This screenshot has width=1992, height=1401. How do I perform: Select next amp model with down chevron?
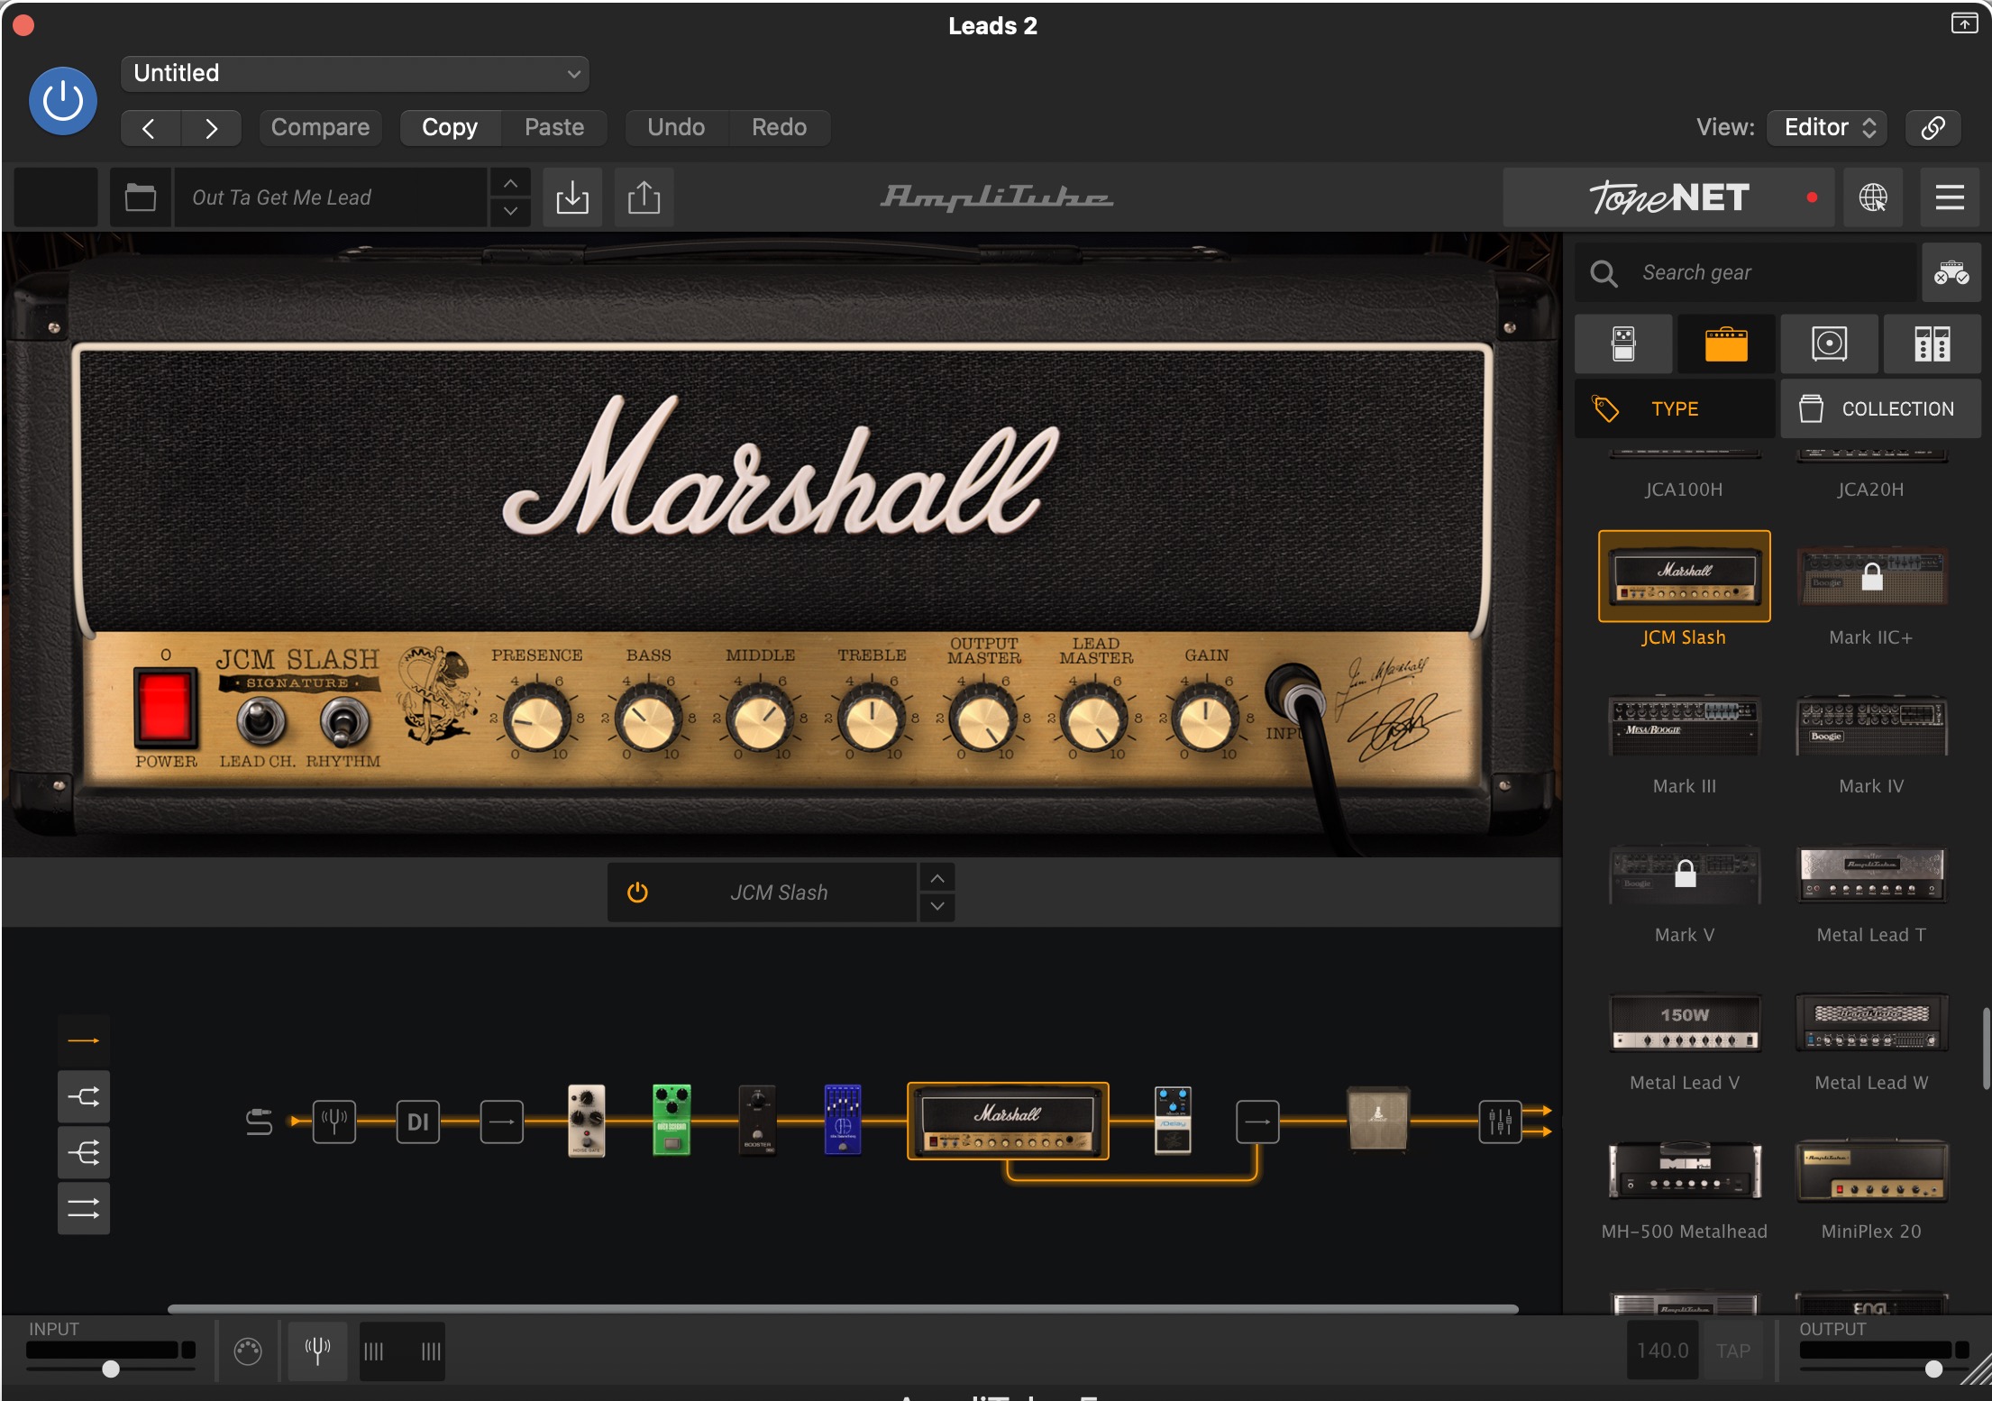click(937, 906)
